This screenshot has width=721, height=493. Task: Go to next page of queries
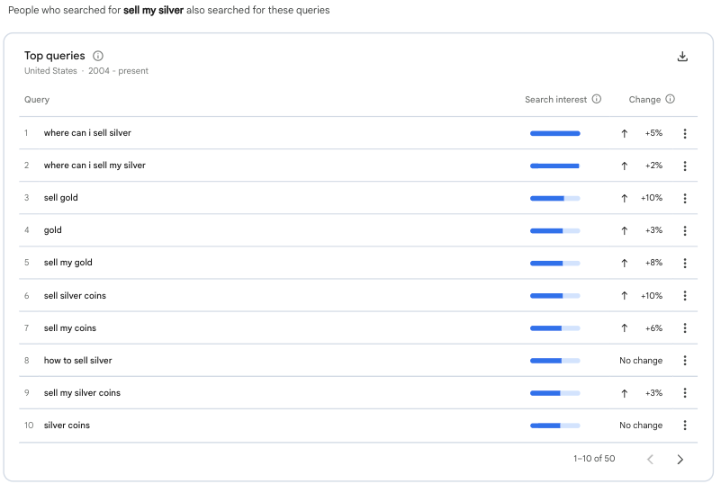click(x=680, y=459)
